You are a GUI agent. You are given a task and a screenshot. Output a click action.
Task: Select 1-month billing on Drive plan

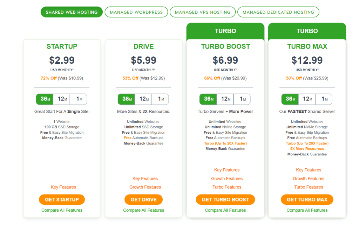[161, 99]
